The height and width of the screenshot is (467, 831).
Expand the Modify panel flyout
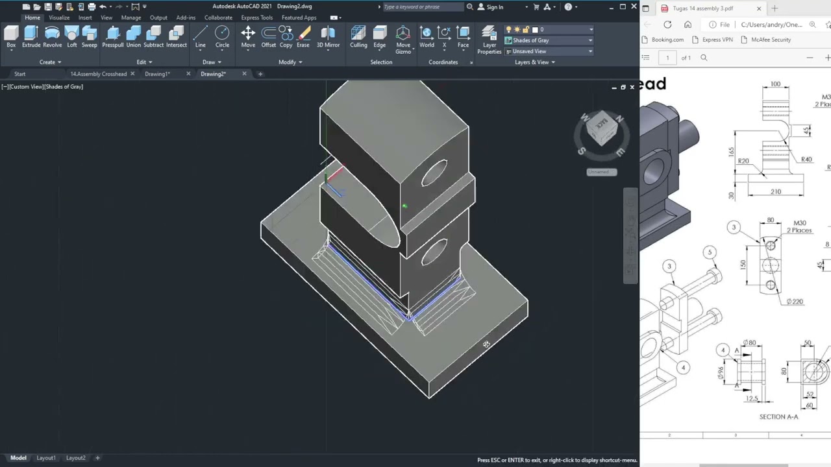tap(290, 62)
